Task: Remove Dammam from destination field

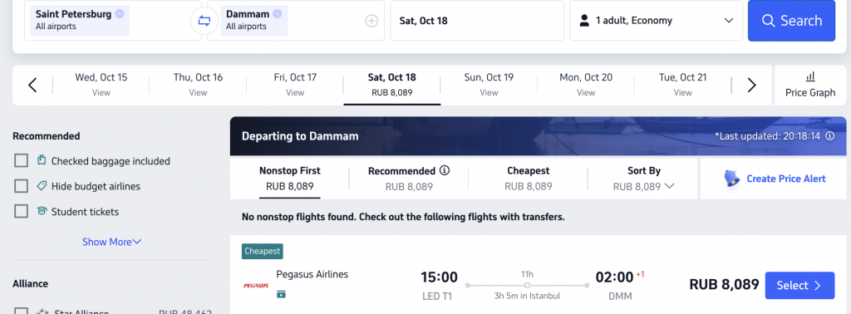Action: point(277,14)
